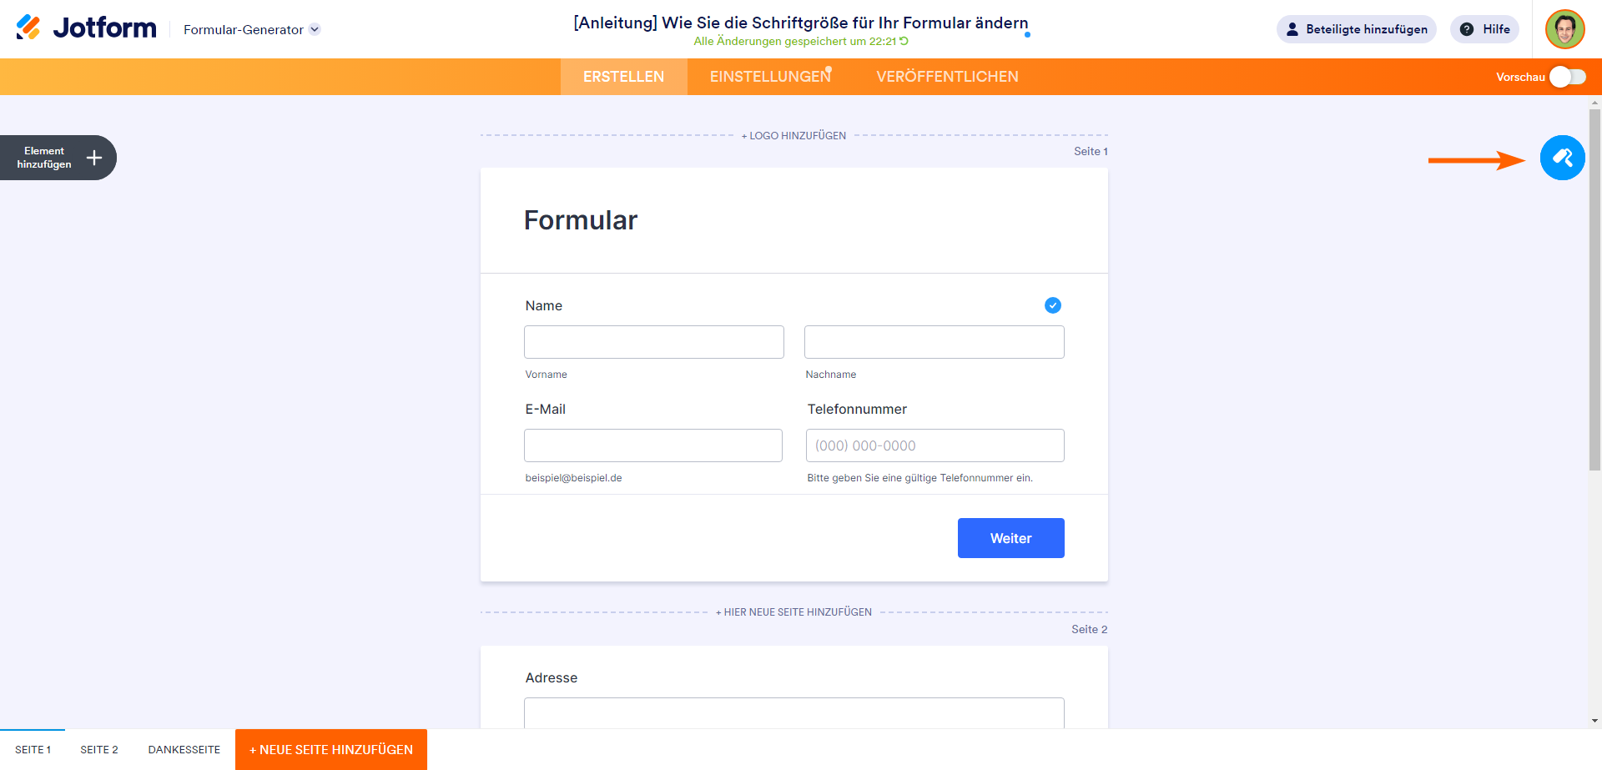Expand the Formular-Generator dropdown
This screenshot has width=1602, height=770.
click(315, 29)
